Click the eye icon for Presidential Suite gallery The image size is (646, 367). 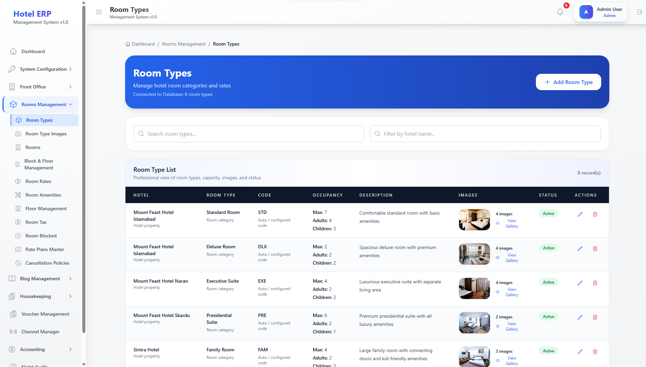coord(498,327)
